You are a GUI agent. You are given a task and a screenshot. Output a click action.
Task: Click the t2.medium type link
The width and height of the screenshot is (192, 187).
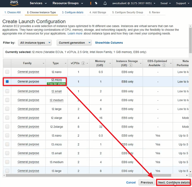[57, 100]
